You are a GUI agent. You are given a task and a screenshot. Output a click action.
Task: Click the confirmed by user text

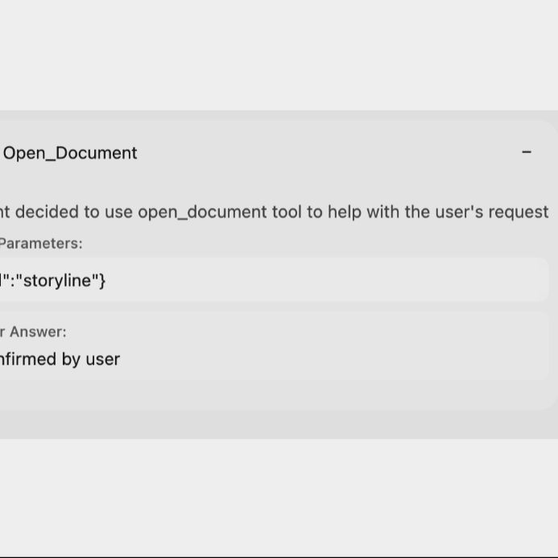pyautogui.click(x=60, y=359)
